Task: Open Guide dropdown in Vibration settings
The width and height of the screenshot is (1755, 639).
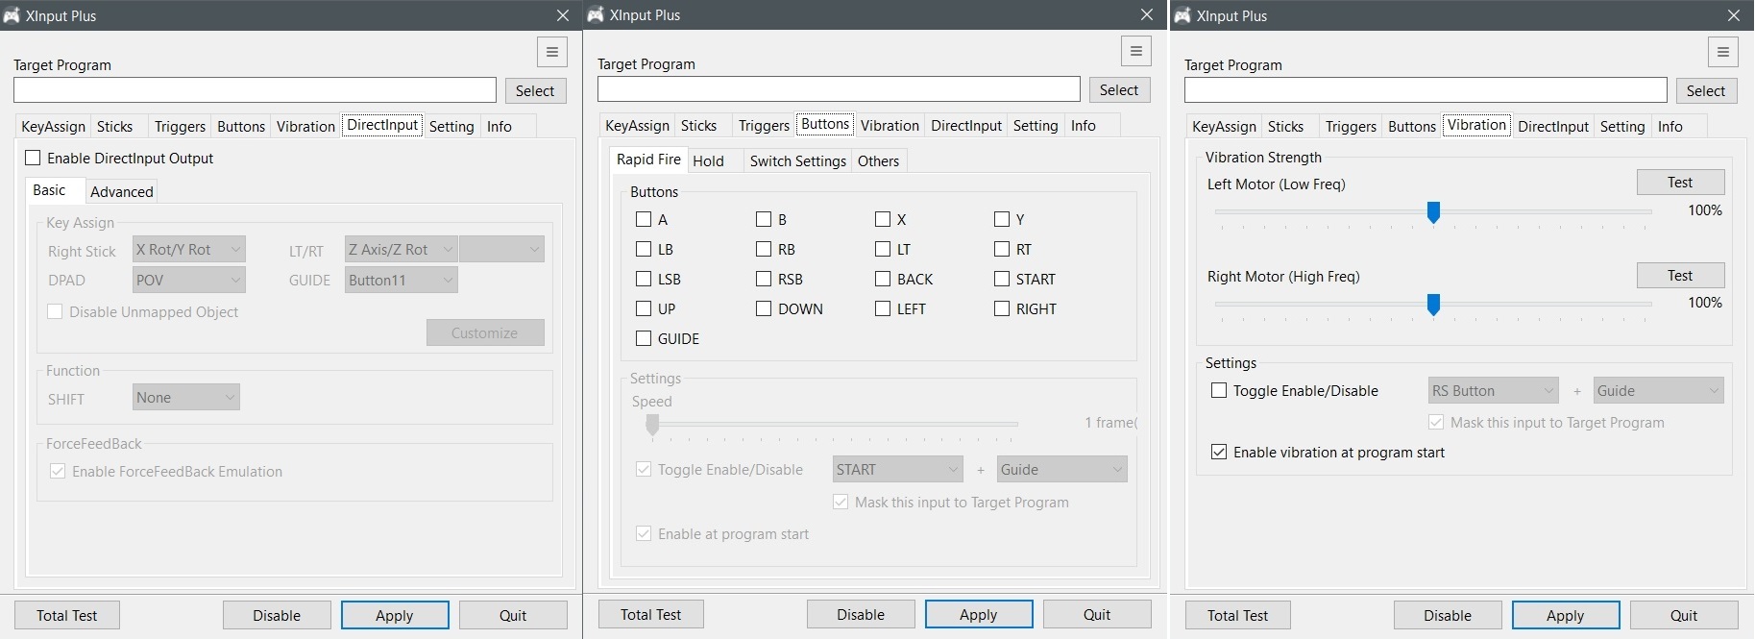Action: click(1659, 391)
